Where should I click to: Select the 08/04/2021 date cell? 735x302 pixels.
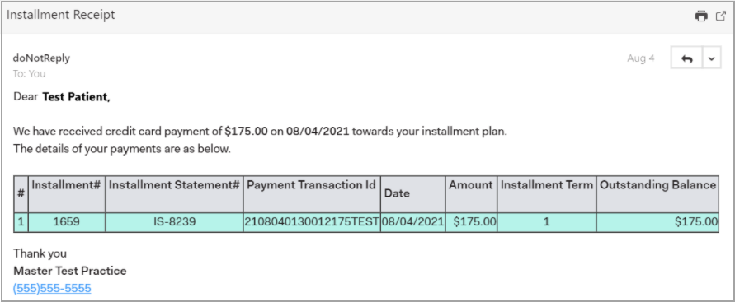(x=413, y=222)
